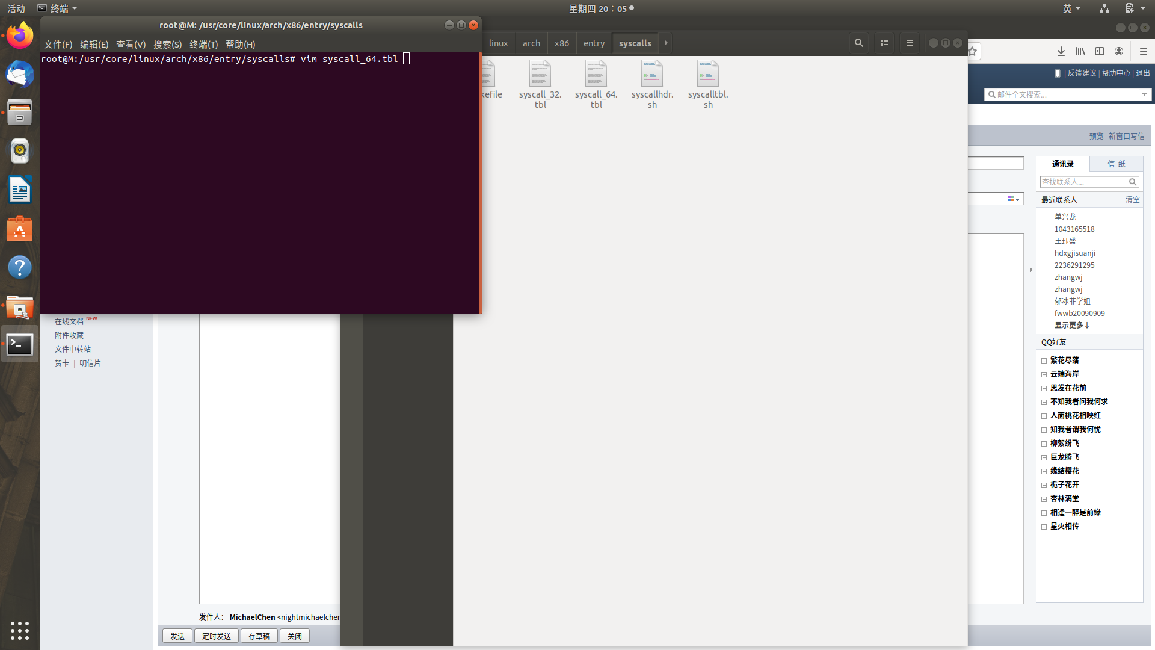Expand mail search options dropdown
Screen dimensions: 1155x650
coord(1144,94)
